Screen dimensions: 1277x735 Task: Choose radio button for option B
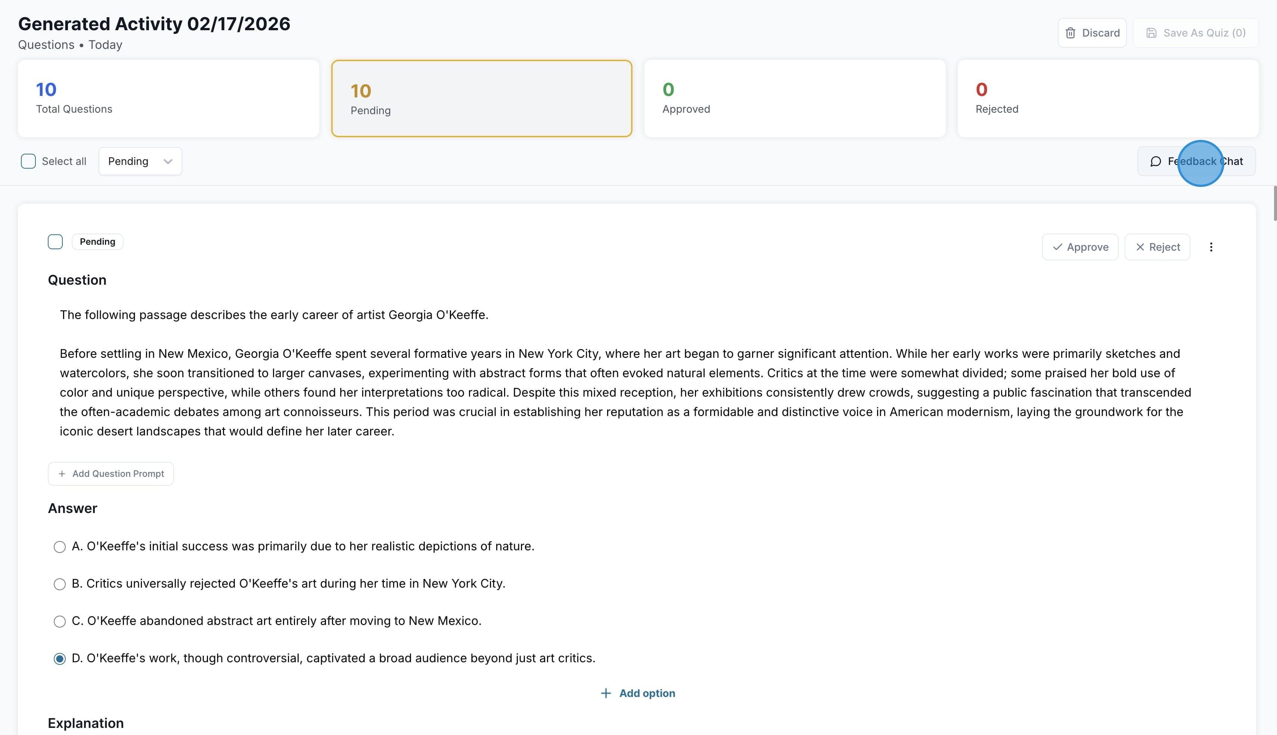pyautogui.click(x=60, y=584)
